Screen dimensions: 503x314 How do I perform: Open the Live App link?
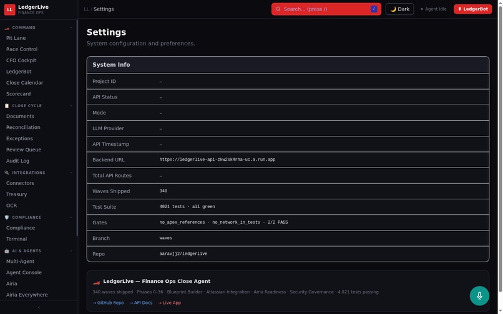pos(169,303)
